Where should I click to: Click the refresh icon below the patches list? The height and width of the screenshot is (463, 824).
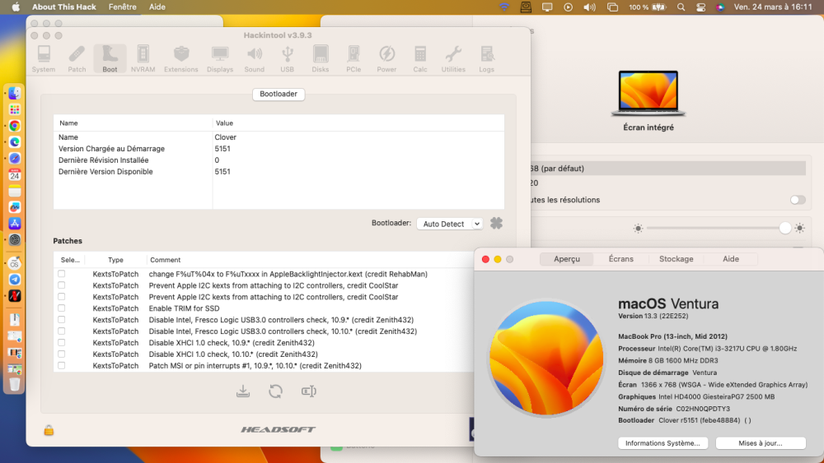point(275,391)
